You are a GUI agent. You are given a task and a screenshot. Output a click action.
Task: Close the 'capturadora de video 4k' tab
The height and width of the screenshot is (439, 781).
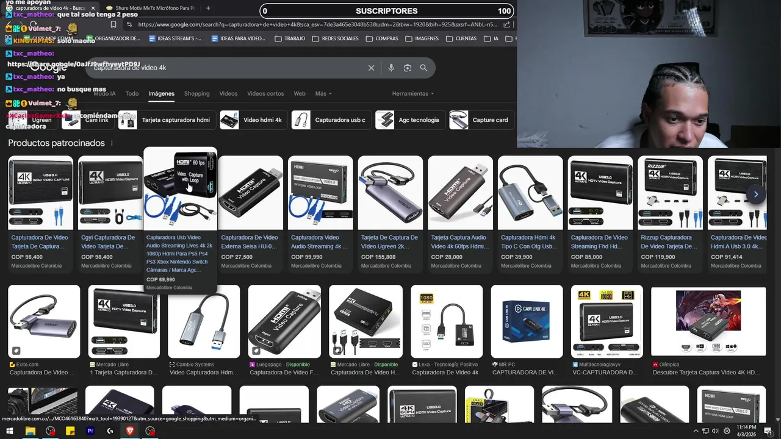(x=93, y=8)
